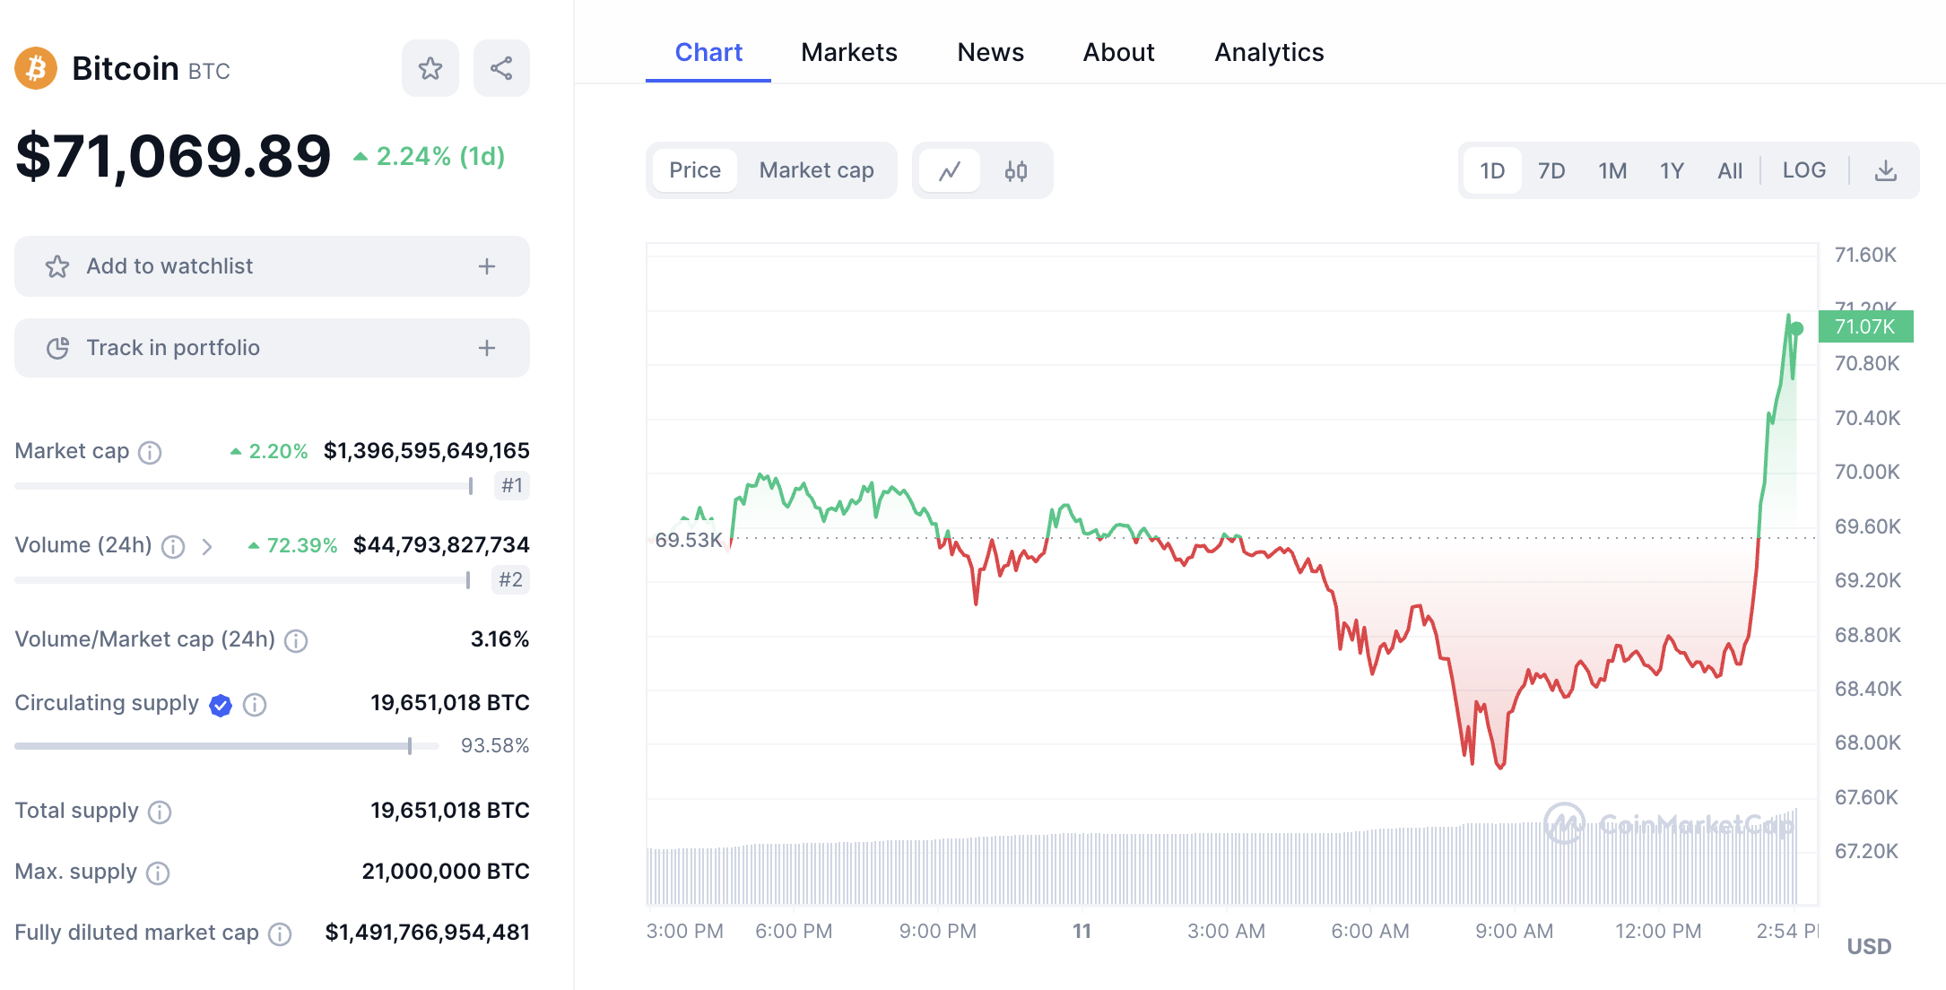Click the 71.07K current price marker

coord(1865,326)
